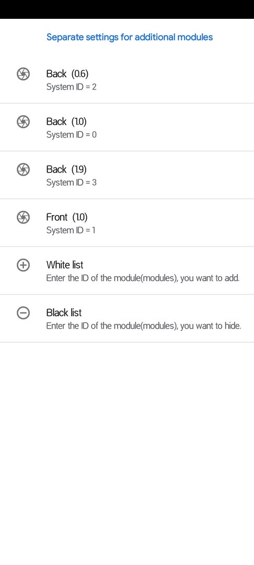
Task: Select the Front (1.0) camera module entry
Action: 127,223
